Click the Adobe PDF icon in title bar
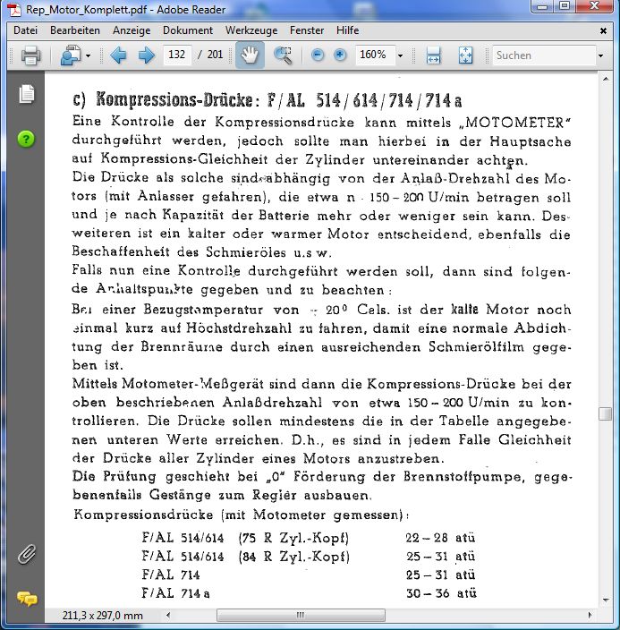 click(x=15, y=9)
